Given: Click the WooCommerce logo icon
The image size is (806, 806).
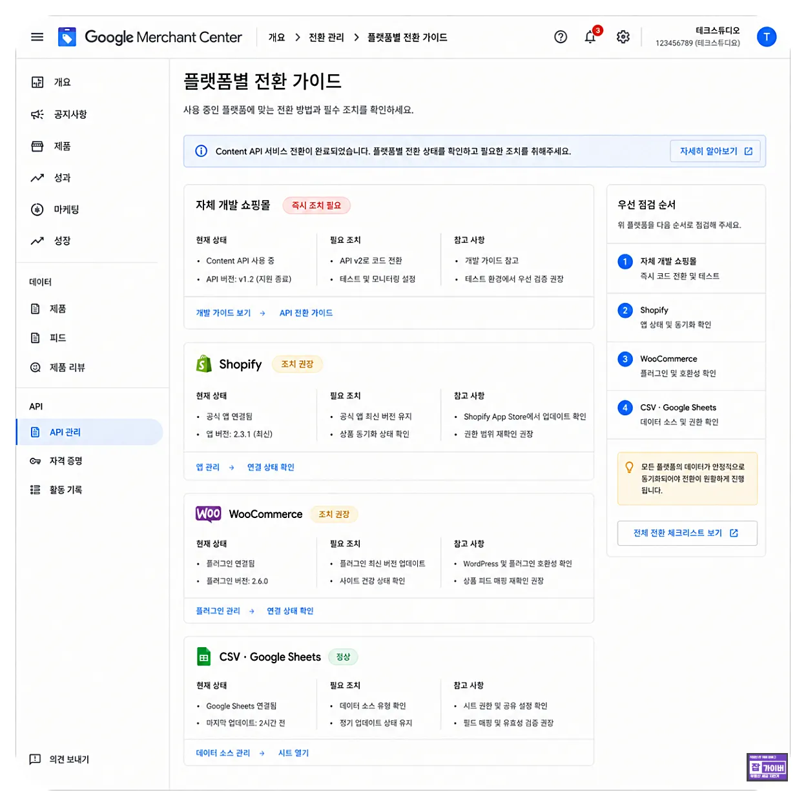Looking at the screenshot, I should tap(208, 514).
